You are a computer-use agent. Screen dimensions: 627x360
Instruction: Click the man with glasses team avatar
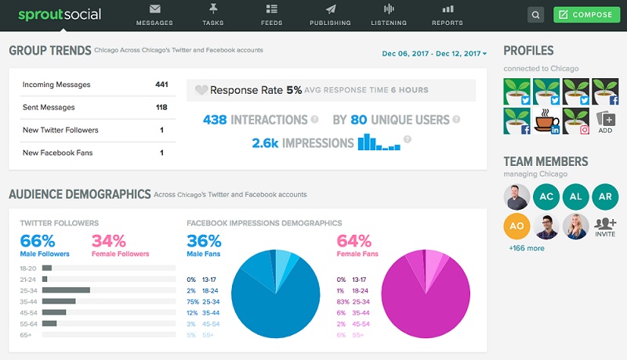(x=546, y=226)
